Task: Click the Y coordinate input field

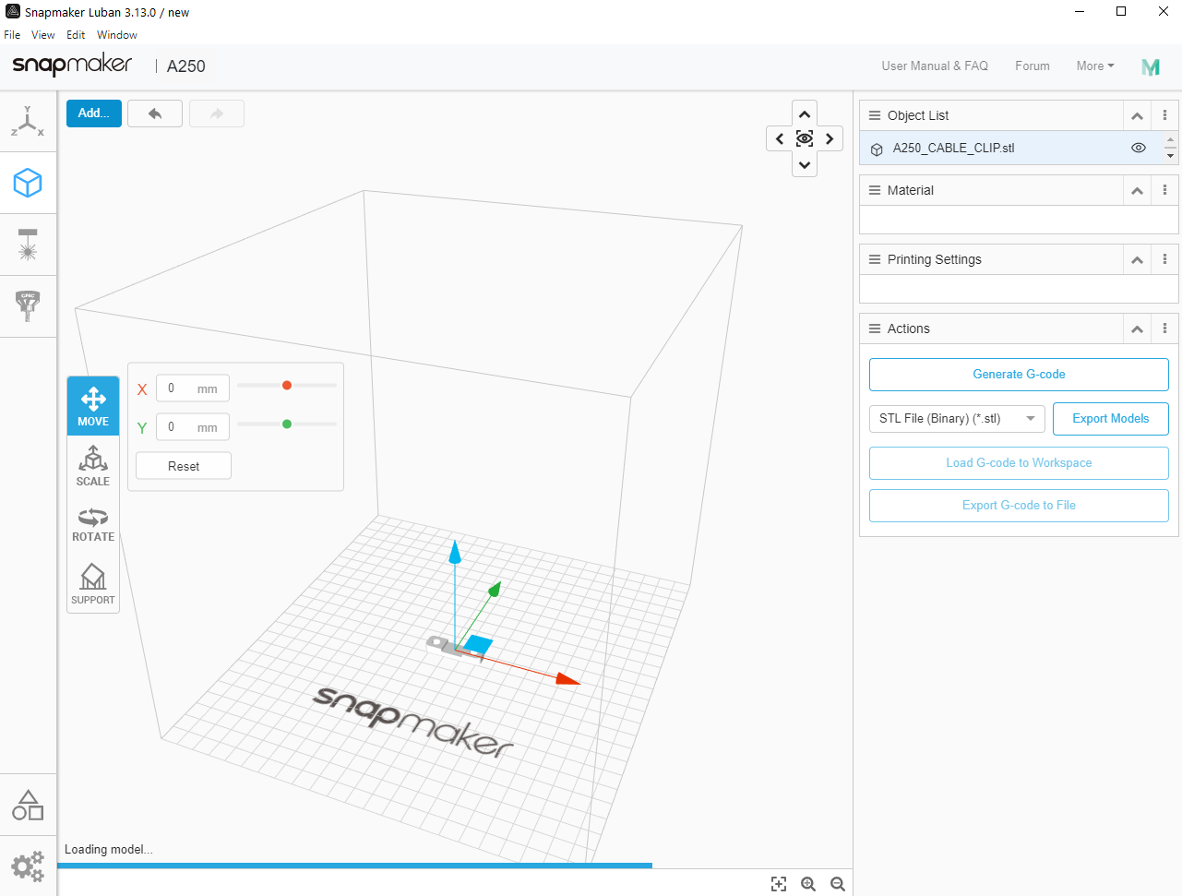Action: click(192, 426)
